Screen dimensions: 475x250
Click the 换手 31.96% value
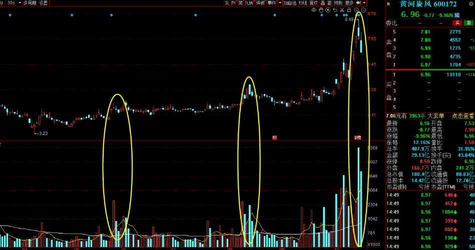coord(465,149)
